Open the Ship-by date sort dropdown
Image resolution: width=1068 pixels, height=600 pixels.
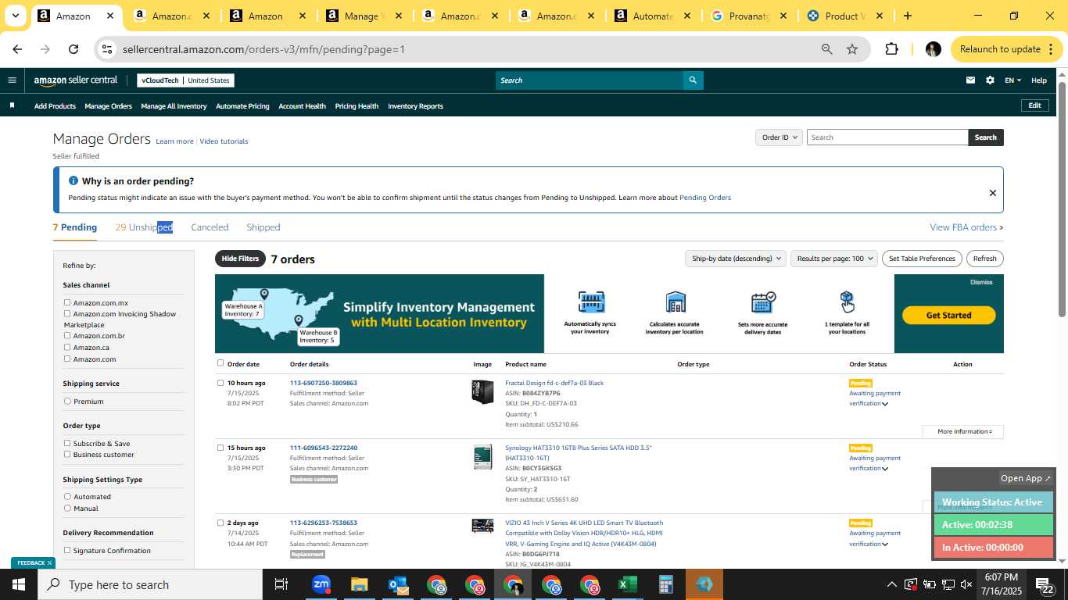click(x=735, y=259)
